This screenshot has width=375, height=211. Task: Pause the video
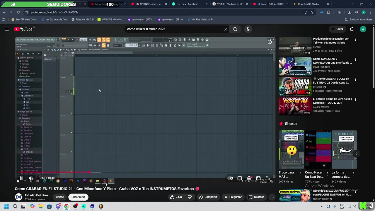pyautogui.click(x=21, y=178)
